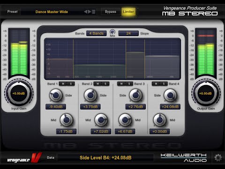
Task: Click the MB STEREO title logo
Action: tap(190, 14)
